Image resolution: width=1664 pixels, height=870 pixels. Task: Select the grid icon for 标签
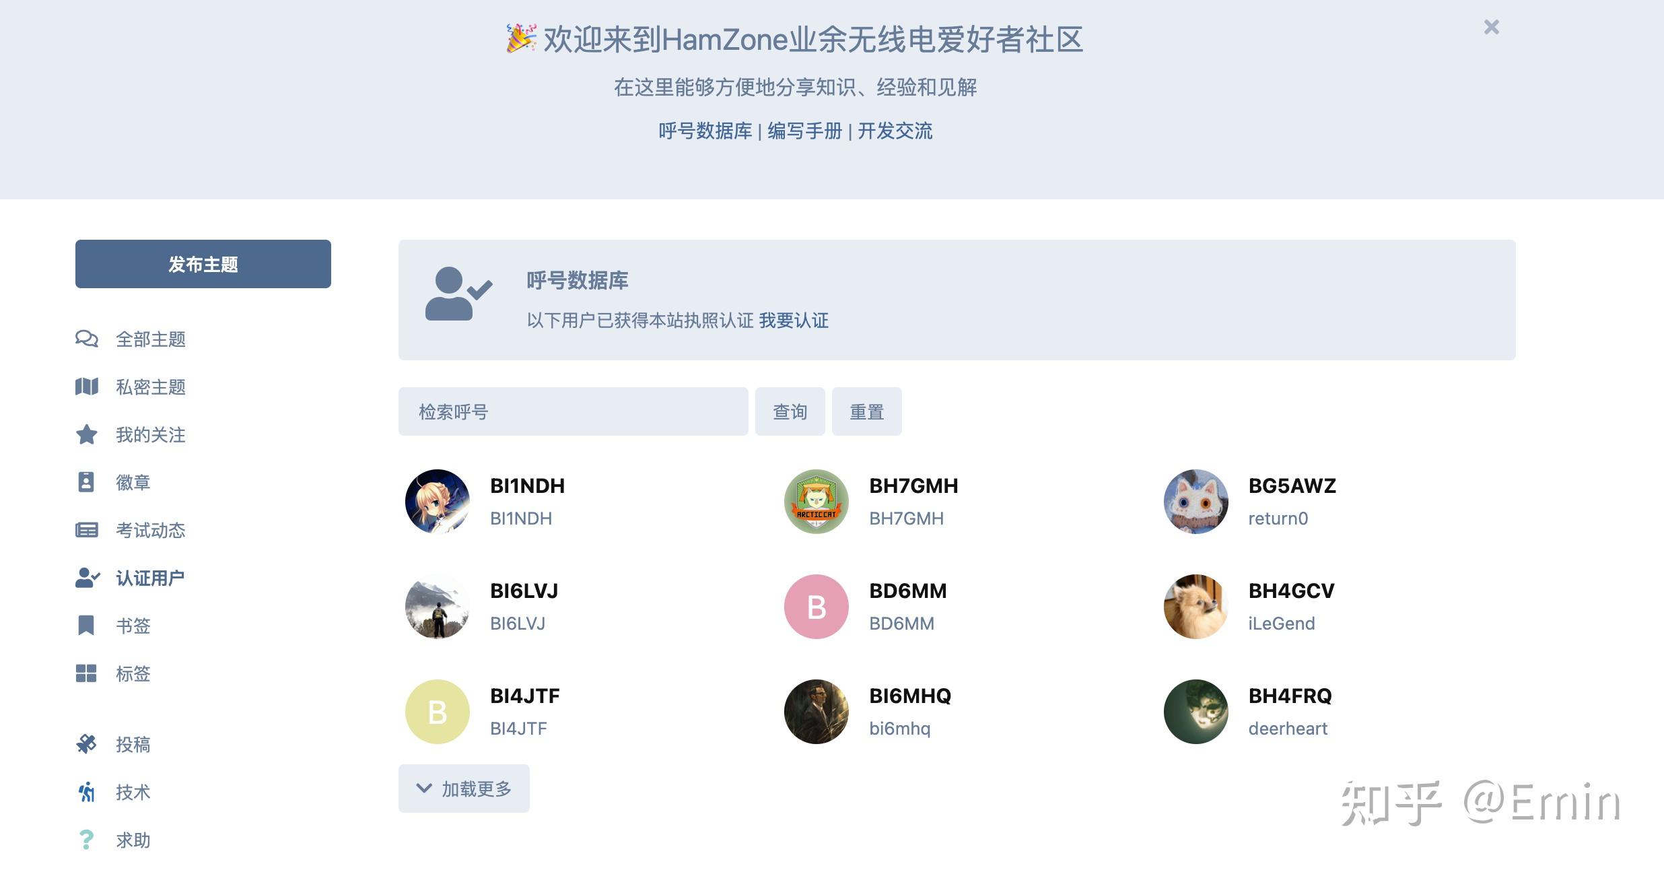tap(86, 673)
